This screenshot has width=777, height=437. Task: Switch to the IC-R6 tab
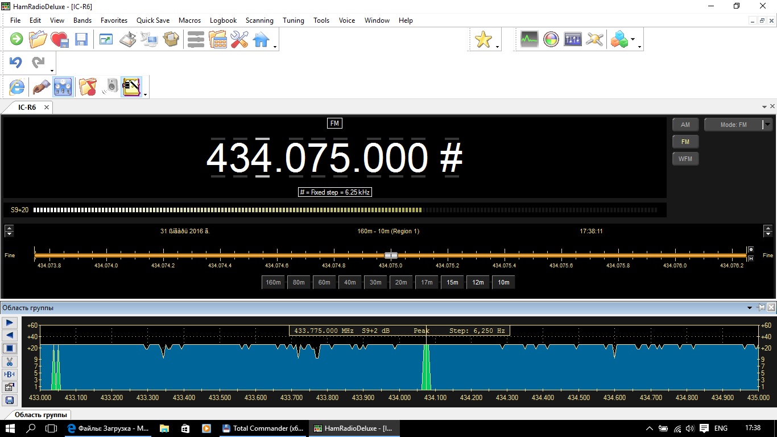click(x=27, y=107)
